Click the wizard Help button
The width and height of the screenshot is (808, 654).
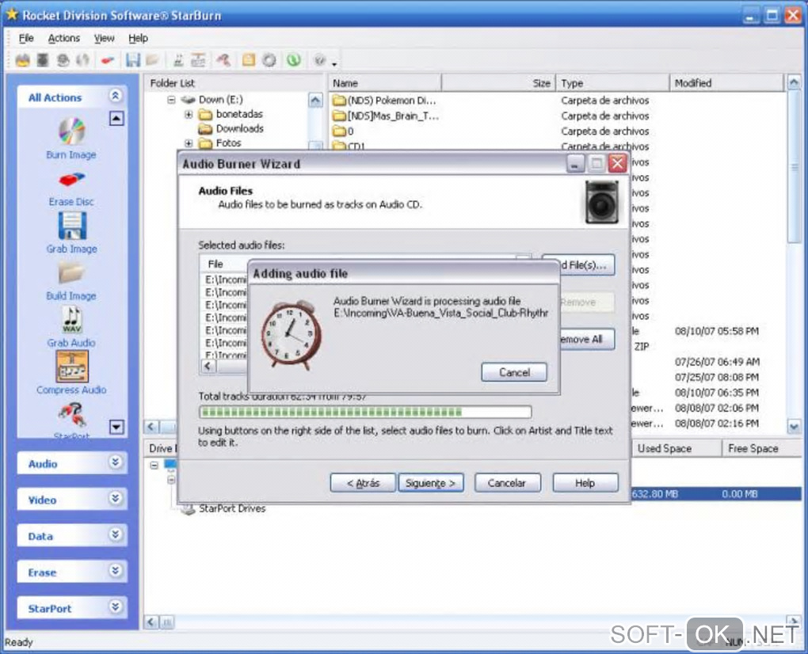(585, 483)
